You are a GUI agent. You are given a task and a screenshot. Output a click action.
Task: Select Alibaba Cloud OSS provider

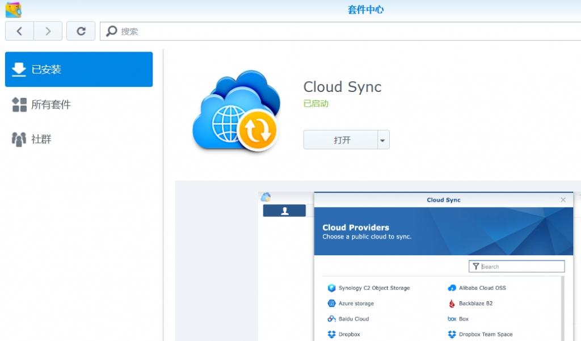point(477,288)
